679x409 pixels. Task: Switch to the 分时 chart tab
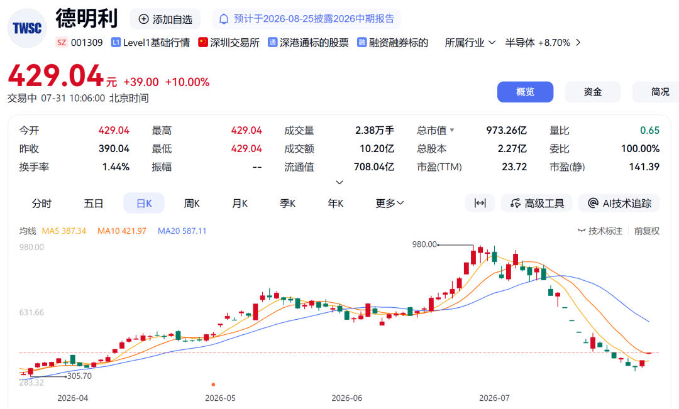[41, 203]
